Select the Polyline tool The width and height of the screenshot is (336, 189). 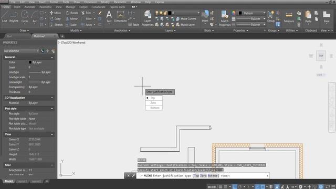click(x=14, y=16)
